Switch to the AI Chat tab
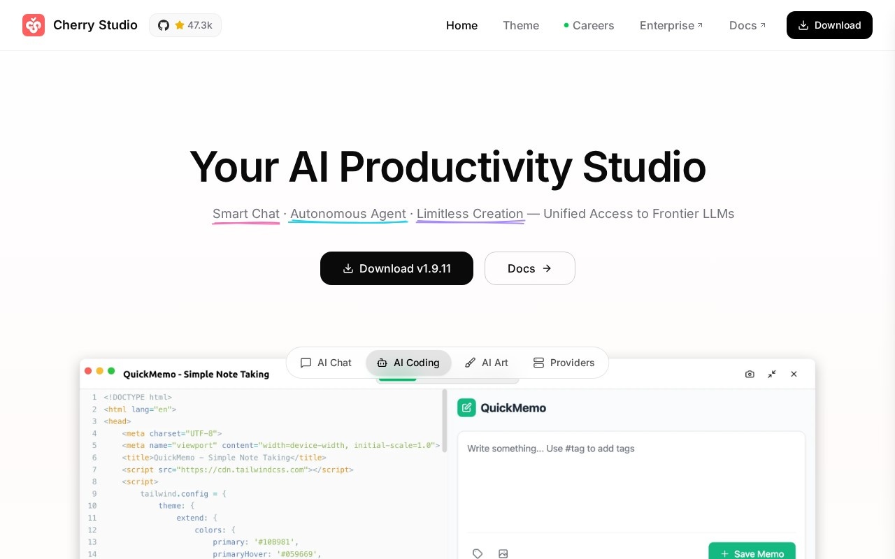This screenshot has width=895, height=559. (326, 363)
